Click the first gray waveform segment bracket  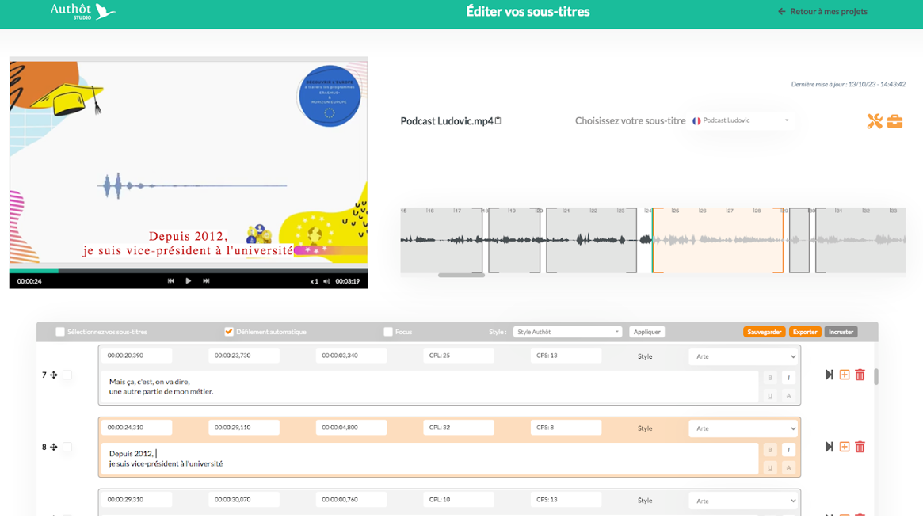pos(441,240)
